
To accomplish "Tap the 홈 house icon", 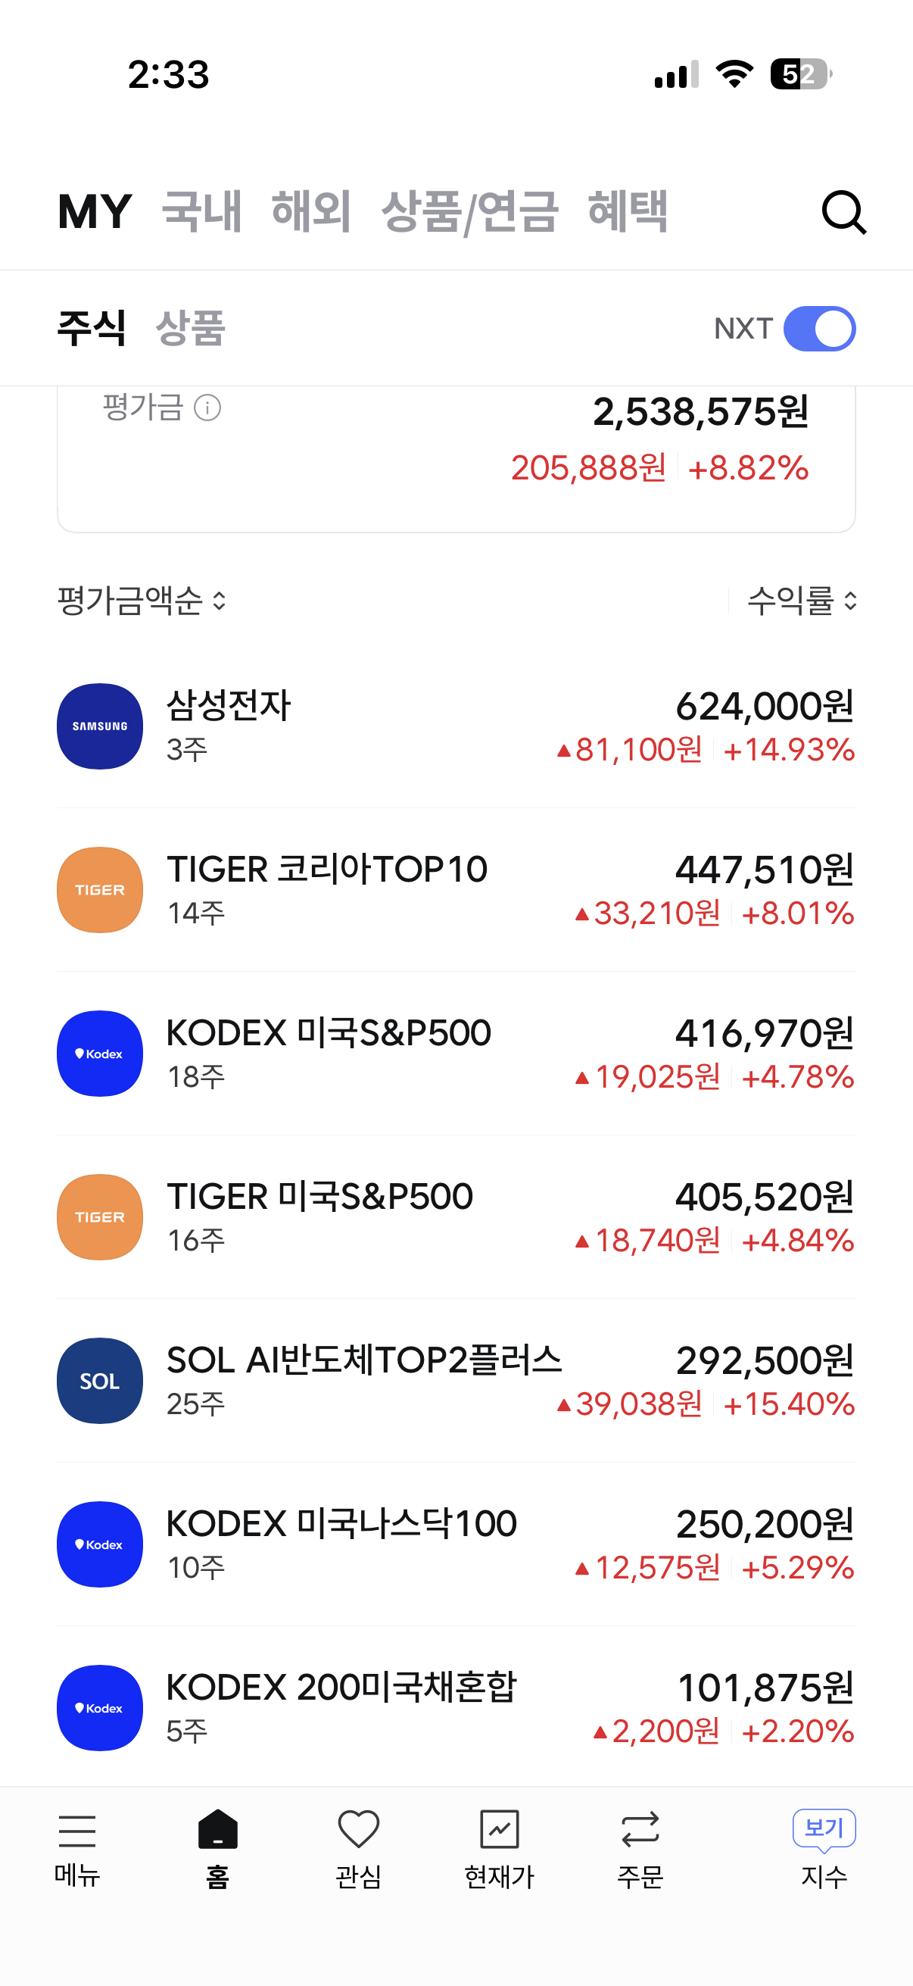I will 218,1830.
